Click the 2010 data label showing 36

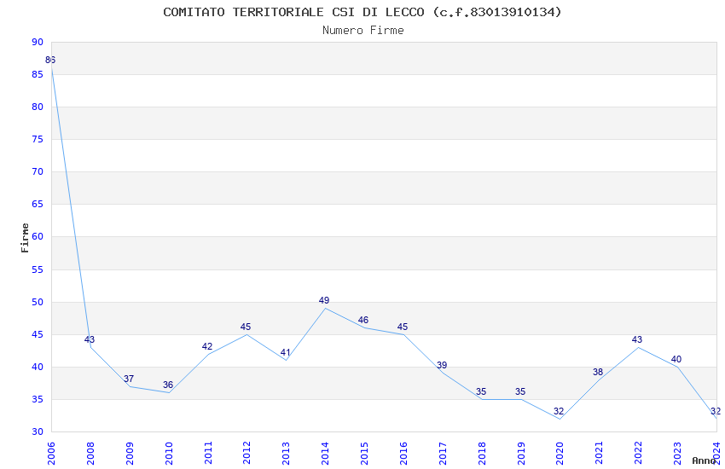pyautogui.click(x=168, y=385)
